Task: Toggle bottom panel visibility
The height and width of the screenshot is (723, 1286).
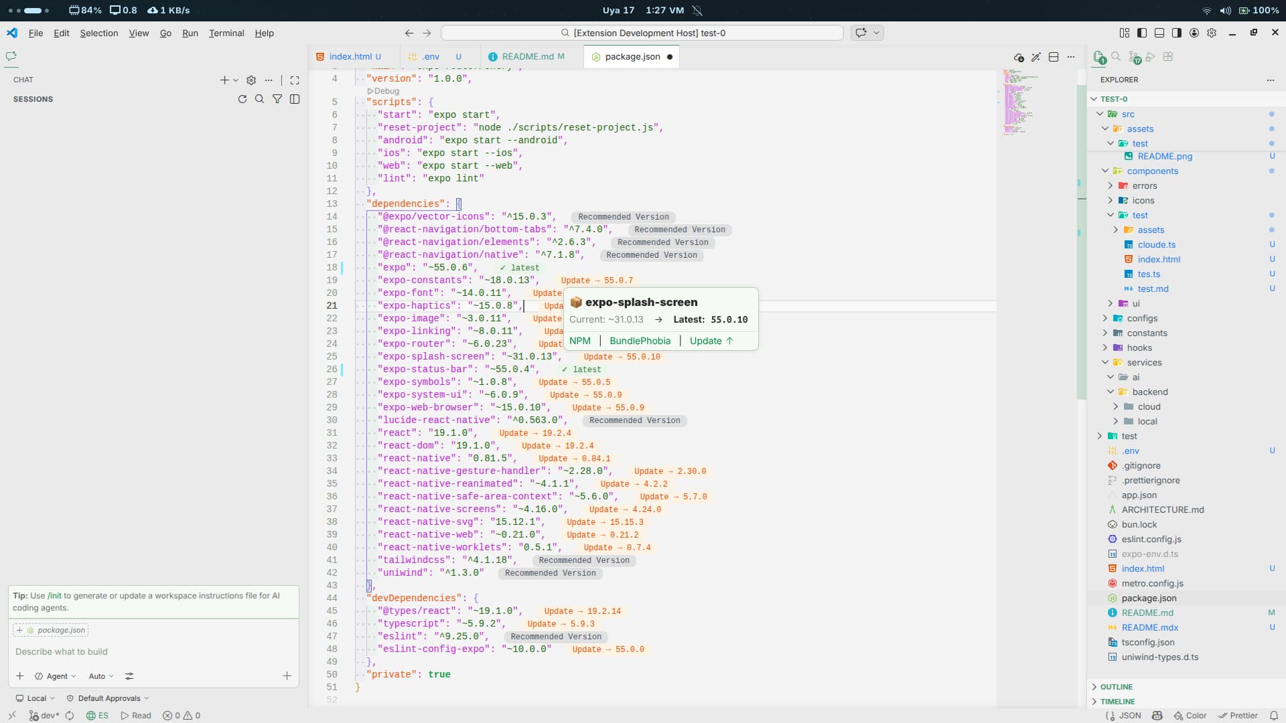Action: (1159, 33)
